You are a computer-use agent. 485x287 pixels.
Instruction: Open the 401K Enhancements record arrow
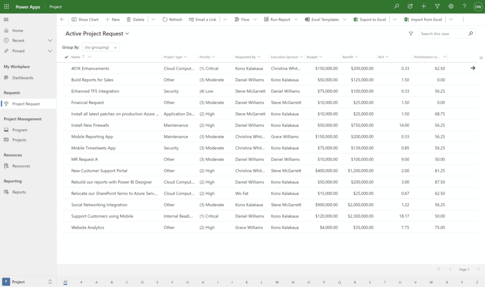click(473, 68)
